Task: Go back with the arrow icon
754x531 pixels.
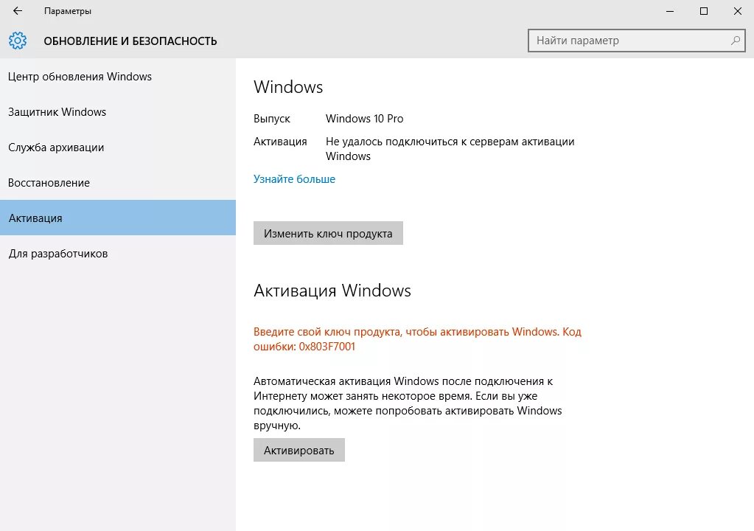Action: [x=18, y=10]
